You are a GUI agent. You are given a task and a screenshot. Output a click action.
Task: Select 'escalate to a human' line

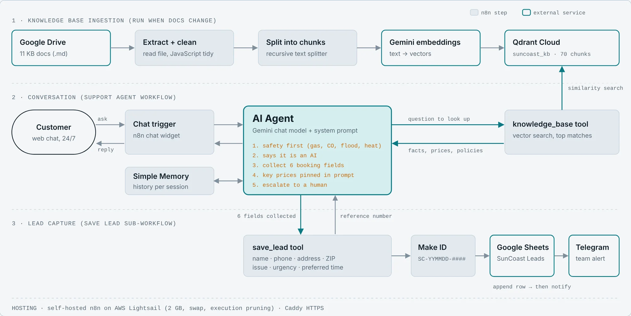pos(290,185)
